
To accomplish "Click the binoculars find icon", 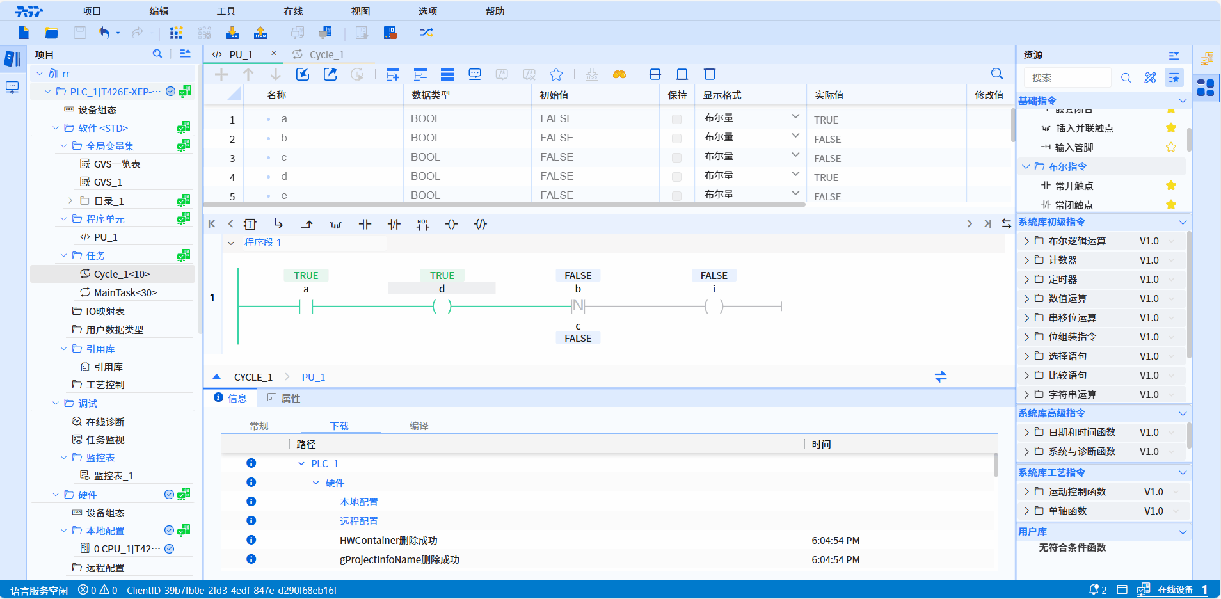I will point(619,74).
